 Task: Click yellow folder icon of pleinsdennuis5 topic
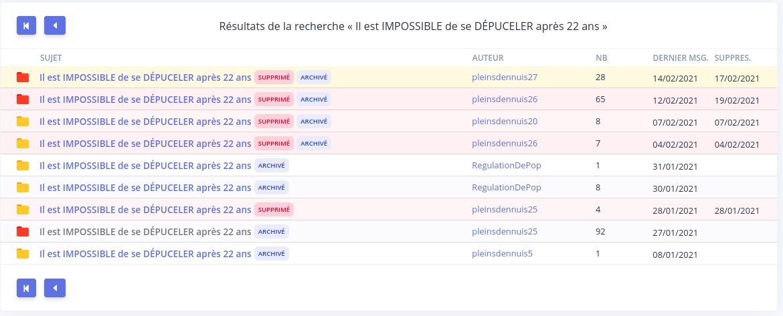click(23, 253)
